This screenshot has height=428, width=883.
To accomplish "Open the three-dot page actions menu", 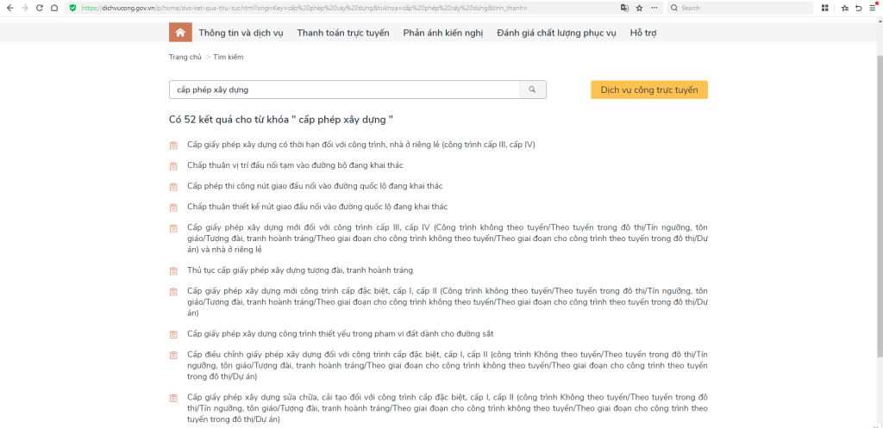I will click(653, 8).
